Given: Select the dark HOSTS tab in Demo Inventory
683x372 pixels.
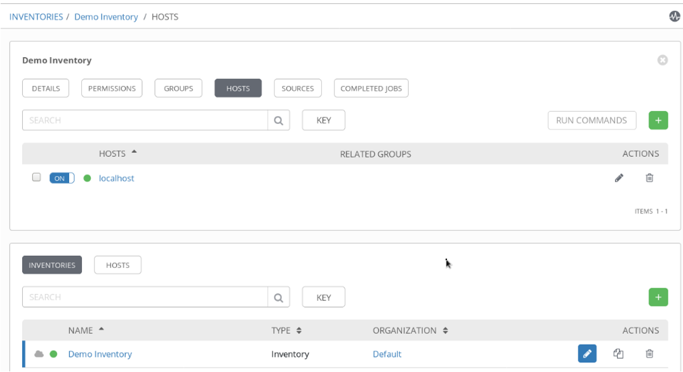Looking at the screenshot, I should [x=238, y=88].
